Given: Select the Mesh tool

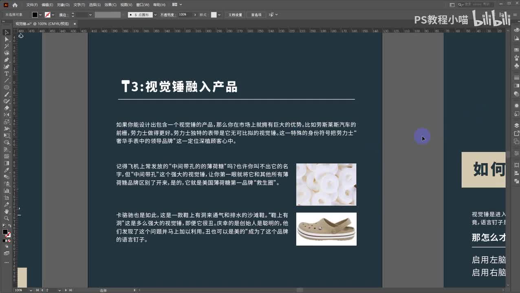Looking at the screenshot, I should tap(7, 156).
